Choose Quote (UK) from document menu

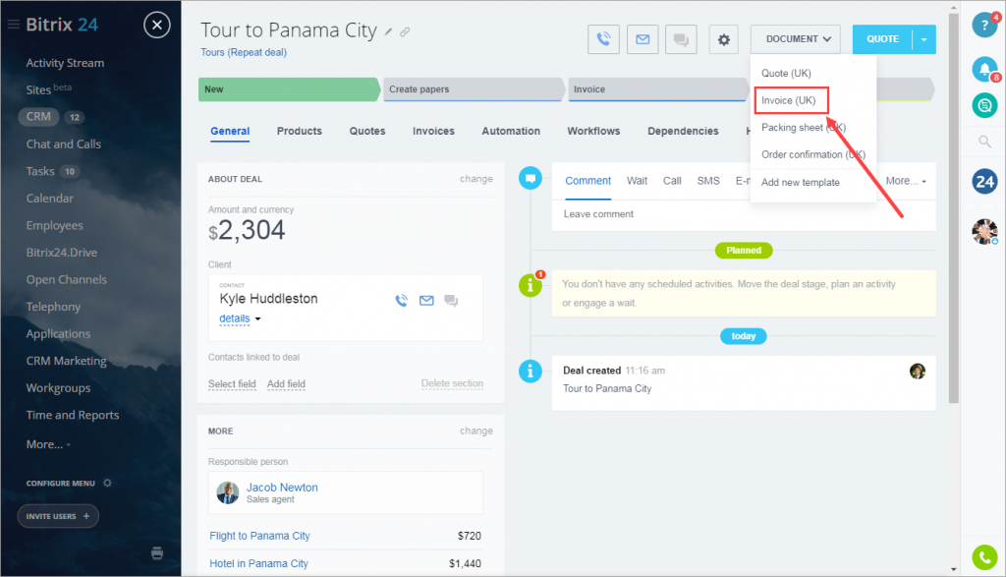tap(786, 73)
